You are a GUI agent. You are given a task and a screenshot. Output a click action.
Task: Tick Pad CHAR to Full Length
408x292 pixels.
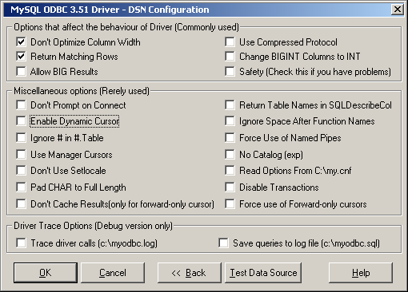[21, 187]
